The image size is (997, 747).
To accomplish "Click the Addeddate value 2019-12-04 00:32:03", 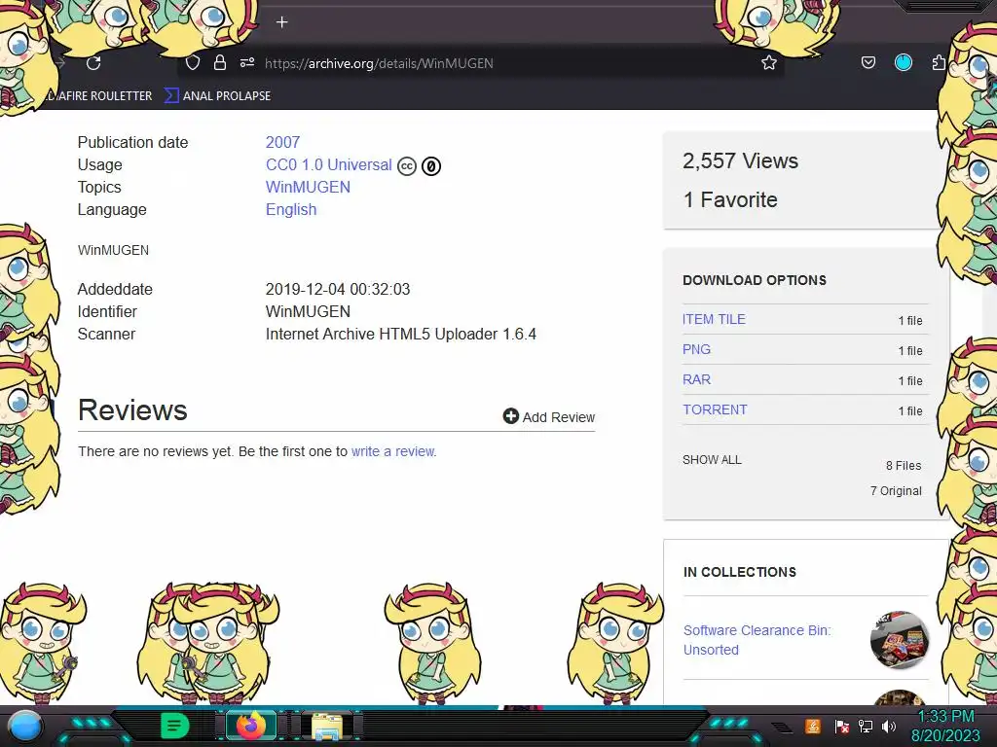I will pos(338,290).
